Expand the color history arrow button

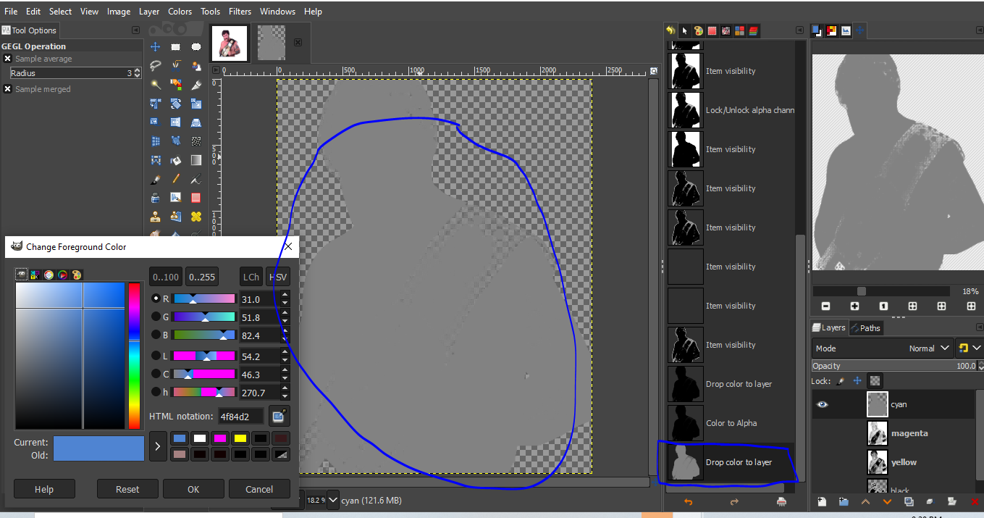pyautogui.click(x=159, y=446)
